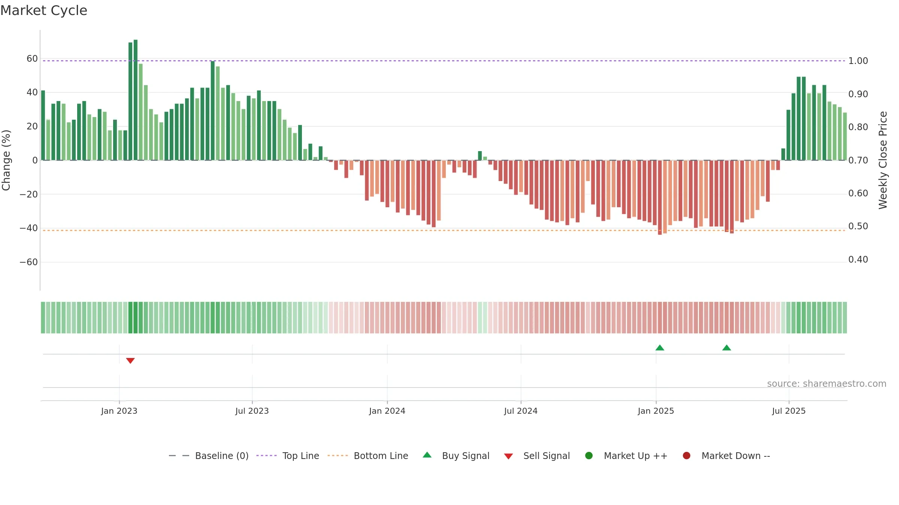Image resolution: width=899 pixels, height=505 pixels.
Task: Click the source: sharemaestro.com text
Action: tap(827, 384)
